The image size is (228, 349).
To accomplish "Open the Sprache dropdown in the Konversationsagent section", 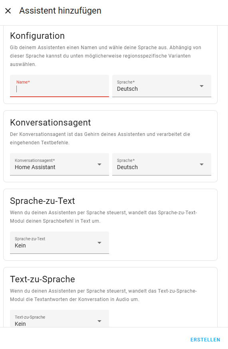I will 162,164.
